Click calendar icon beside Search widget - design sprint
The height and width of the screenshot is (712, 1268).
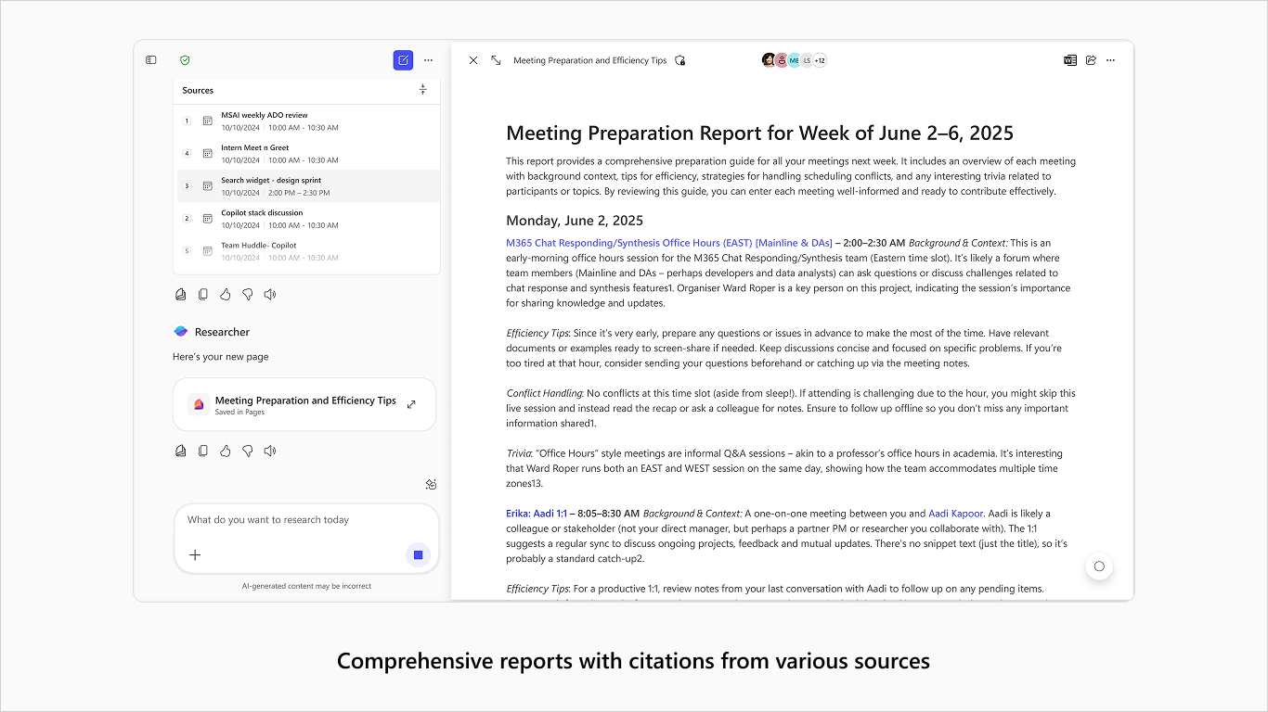[208, 186]
